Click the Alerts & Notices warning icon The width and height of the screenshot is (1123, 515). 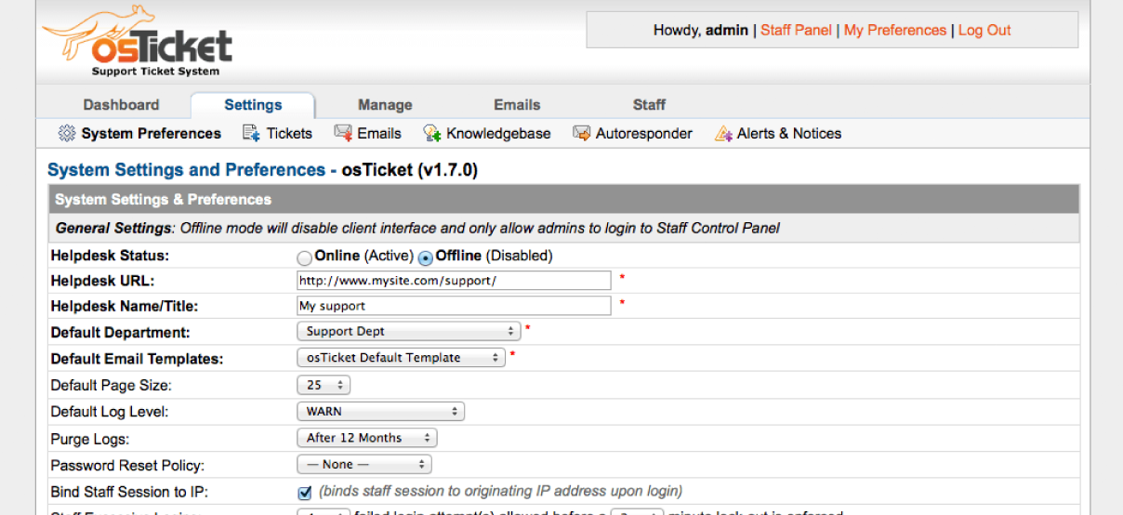point(723,134)
